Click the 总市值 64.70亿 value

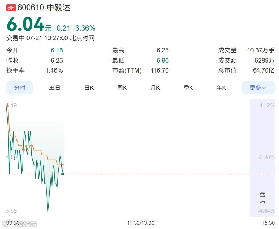point(264,70)
